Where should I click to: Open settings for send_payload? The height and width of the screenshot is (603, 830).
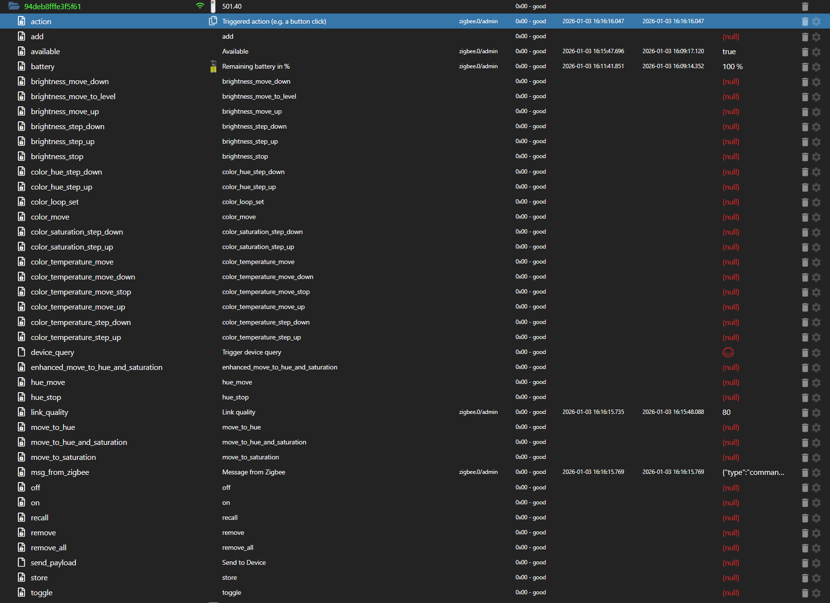pyautogui.click(x=816, y=563)
